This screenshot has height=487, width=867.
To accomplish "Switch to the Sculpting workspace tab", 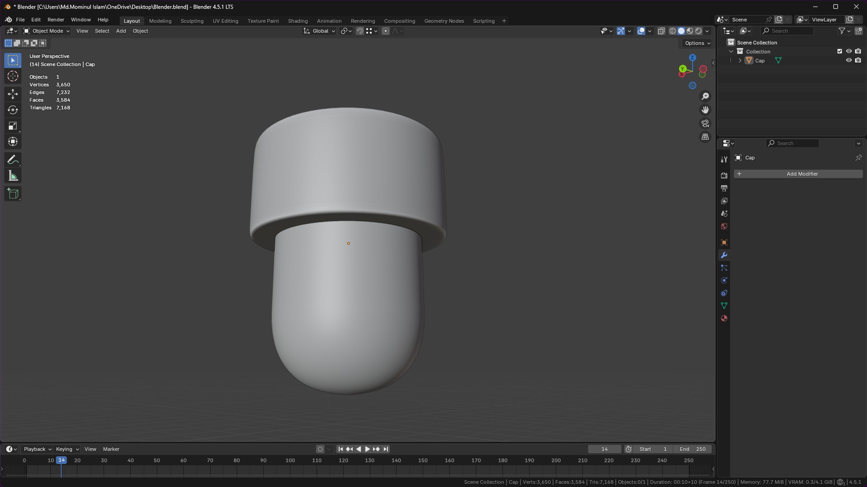I will 192,21.
